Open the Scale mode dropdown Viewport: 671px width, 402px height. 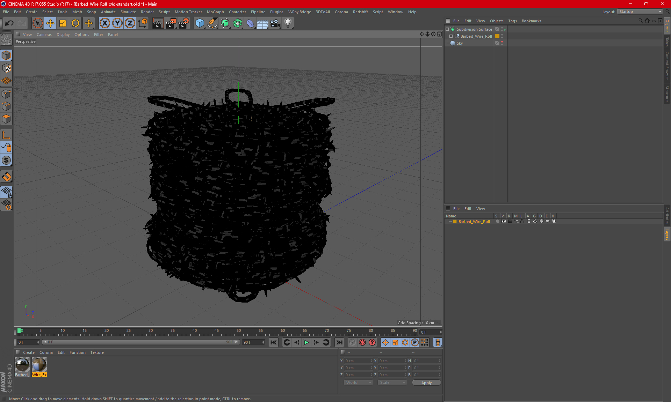pyautogui.click(x=392, y=382)
